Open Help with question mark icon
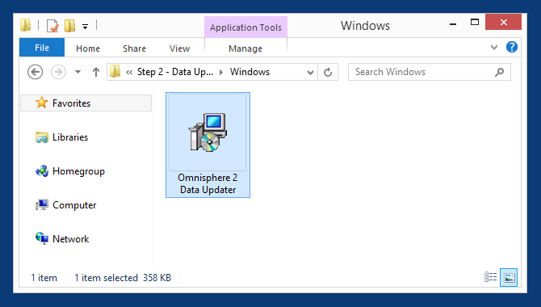541x307 pixels. click(x=512, y=47)
